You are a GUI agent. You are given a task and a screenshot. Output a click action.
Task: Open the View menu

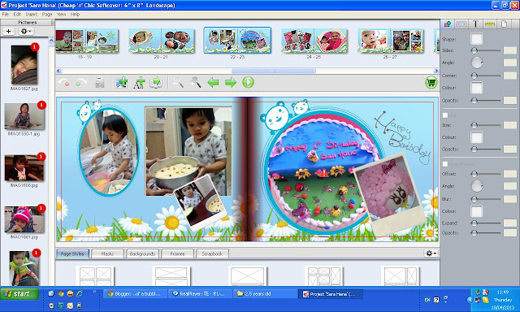click(61, 15)
